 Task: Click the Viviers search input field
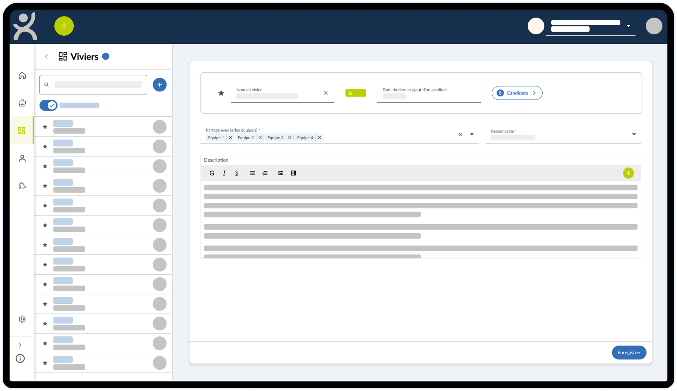coord(98,85)
